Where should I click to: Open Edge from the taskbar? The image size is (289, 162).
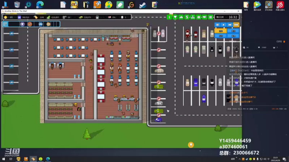(48, 159)
